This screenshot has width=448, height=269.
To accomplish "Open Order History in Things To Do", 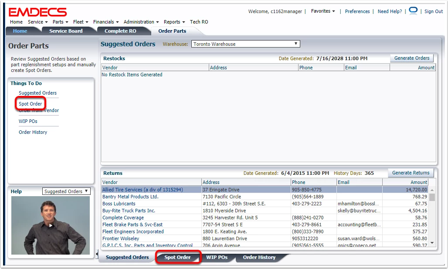I will click(x=33, y=132).
